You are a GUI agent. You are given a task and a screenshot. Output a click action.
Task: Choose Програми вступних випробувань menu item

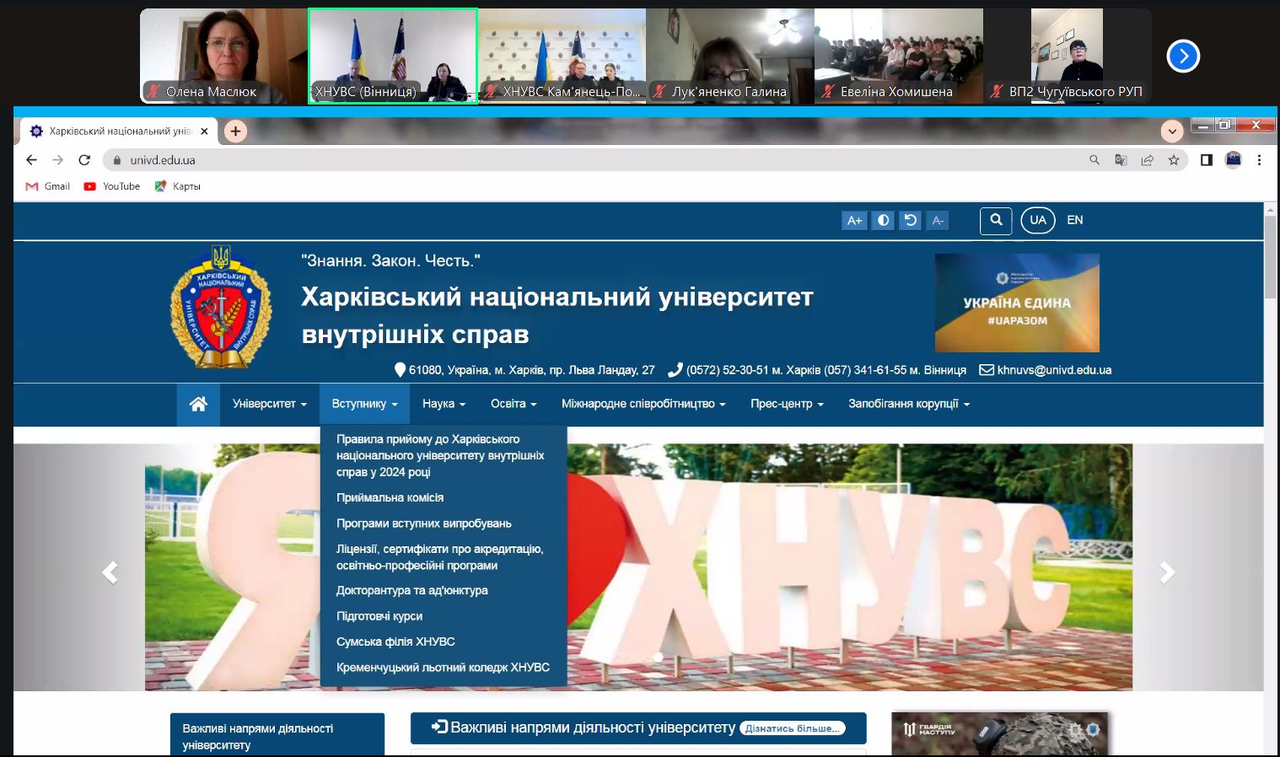click(423, 523)
